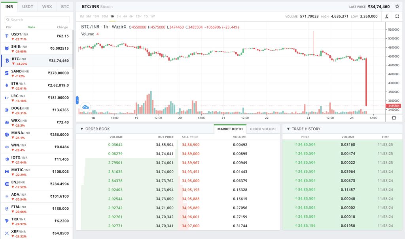Set chart interval to 2H
Screen dimensions: 405x239
[119, 17]
